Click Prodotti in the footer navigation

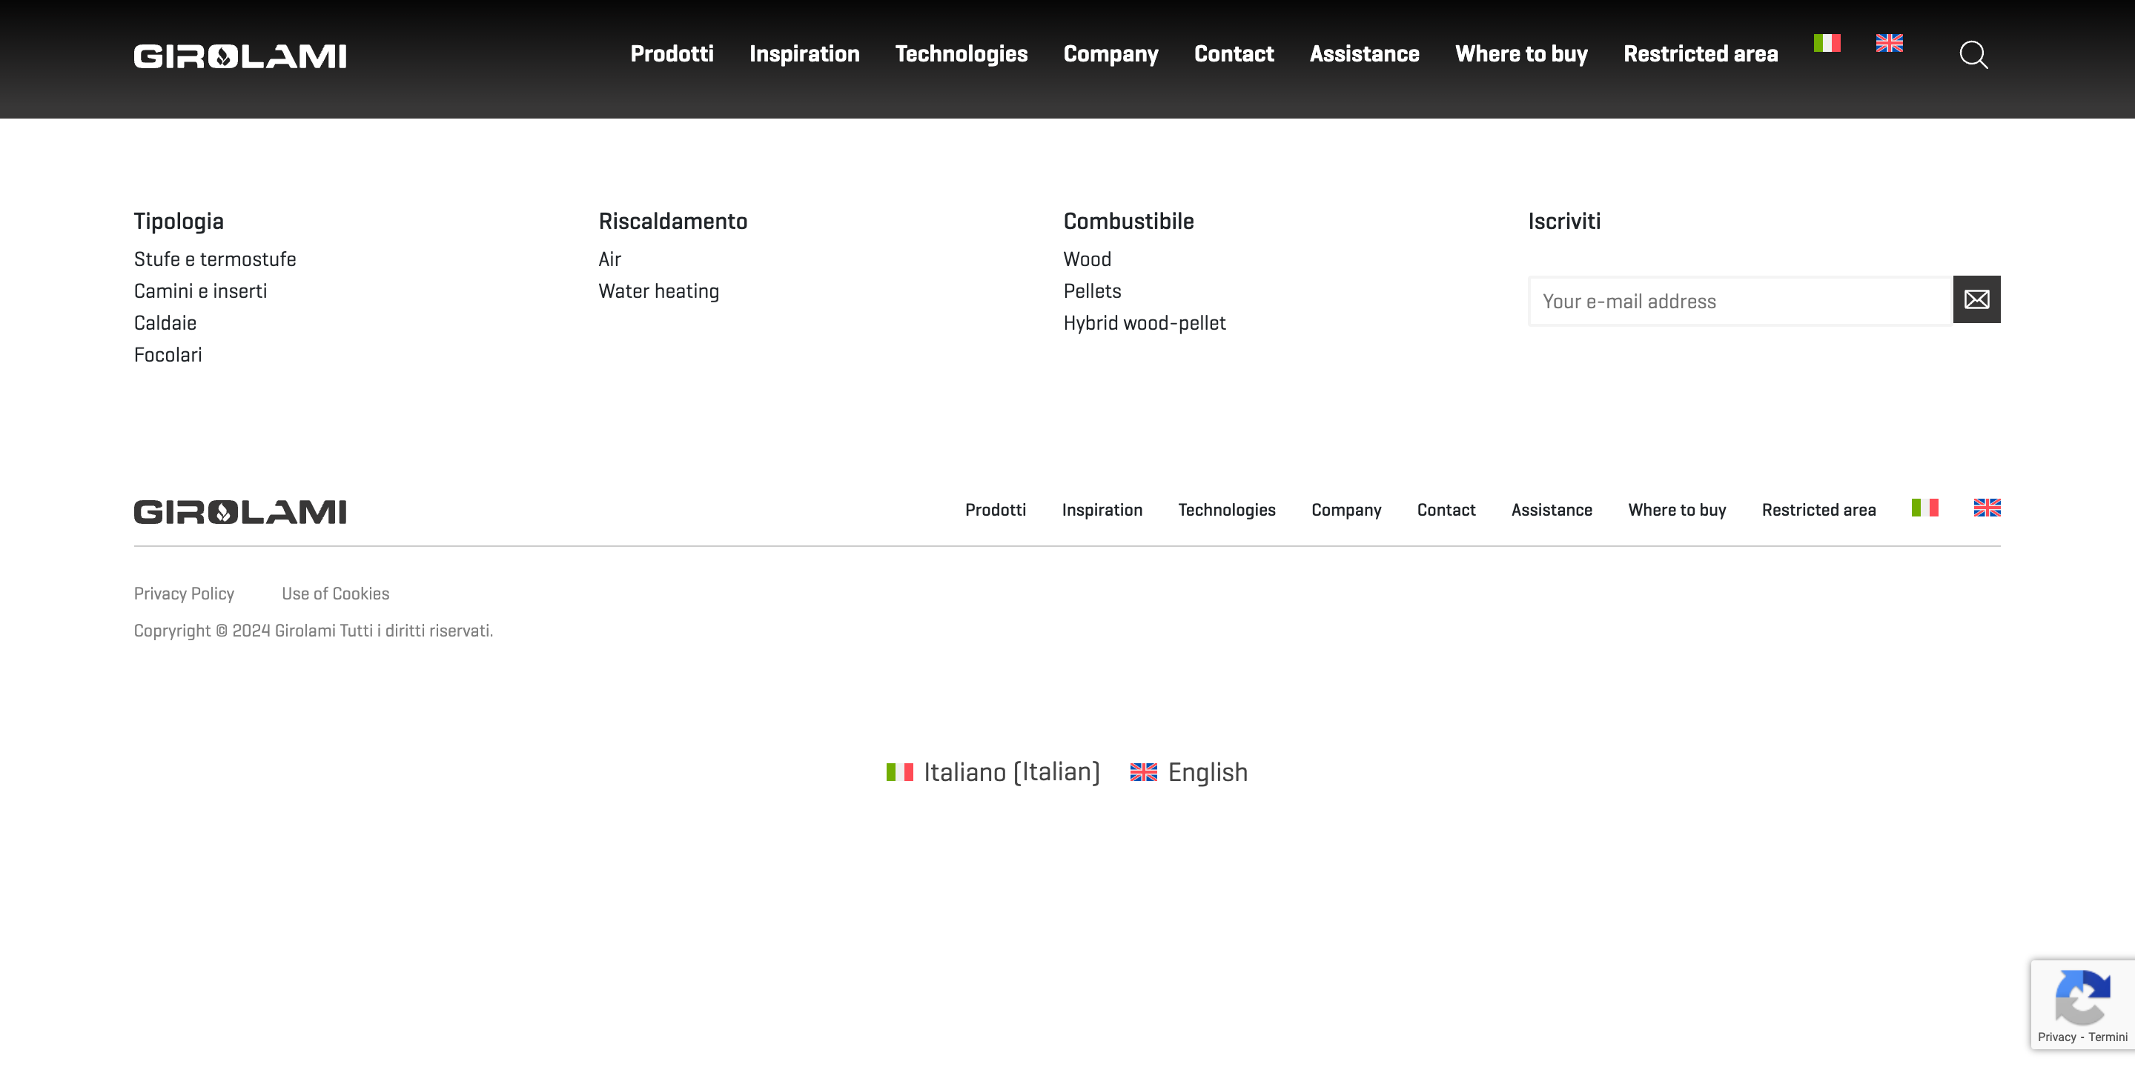[x=996, y=510]
